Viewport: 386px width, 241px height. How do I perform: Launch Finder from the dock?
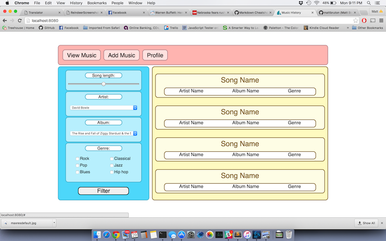(x=97, y=235)
